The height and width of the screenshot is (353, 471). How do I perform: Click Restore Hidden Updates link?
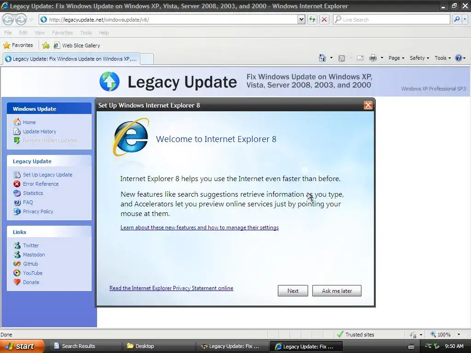tap(50, 141)
